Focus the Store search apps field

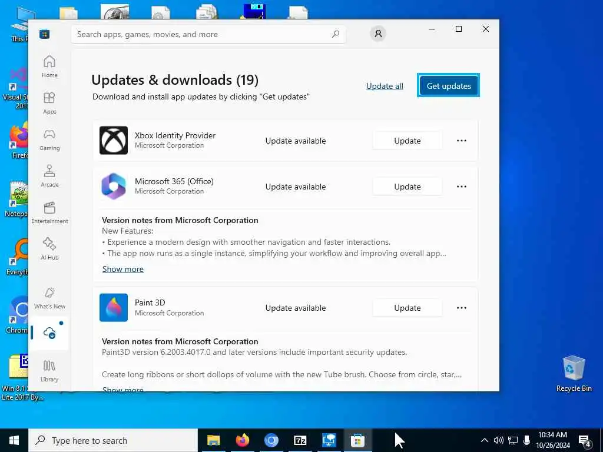(x=208, y=34)
